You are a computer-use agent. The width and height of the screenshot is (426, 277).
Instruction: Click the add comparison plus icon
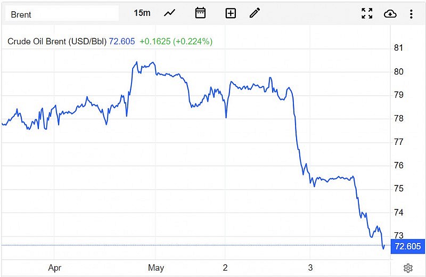[x=231, y=13]
